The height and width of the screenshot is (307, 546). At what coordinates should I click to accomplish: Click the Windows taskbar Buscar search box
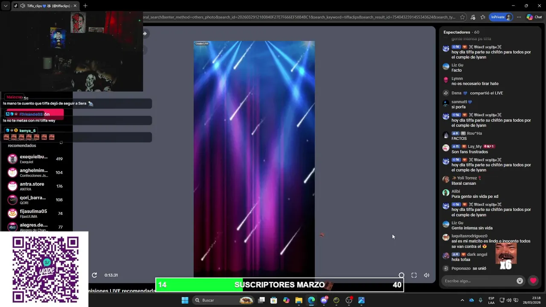coord(224,300)
